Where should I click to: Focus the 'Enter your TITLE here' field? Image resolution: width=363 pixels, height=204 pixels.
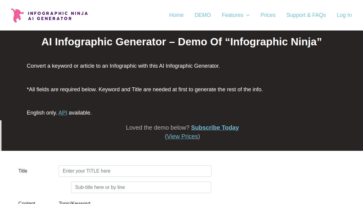[135, 171]
